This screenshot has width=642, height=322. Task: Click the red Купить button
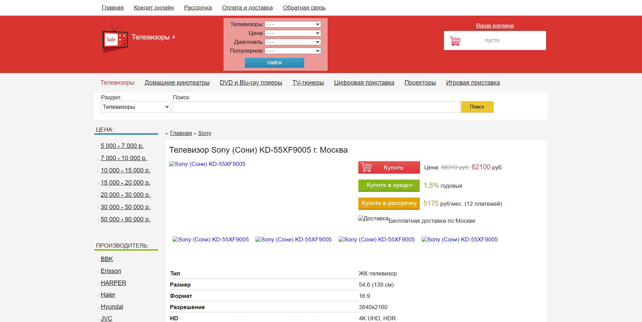click(x=389, y=168)
